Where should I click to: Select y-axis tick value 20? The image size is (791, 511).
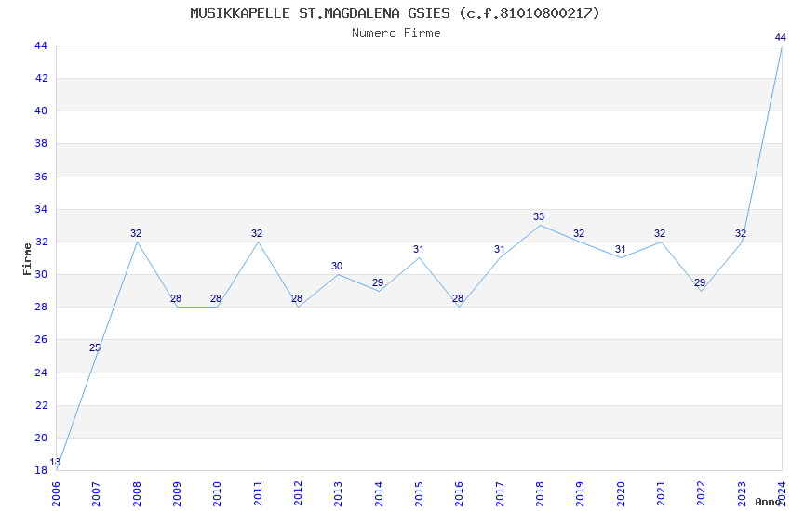(41, 438)
